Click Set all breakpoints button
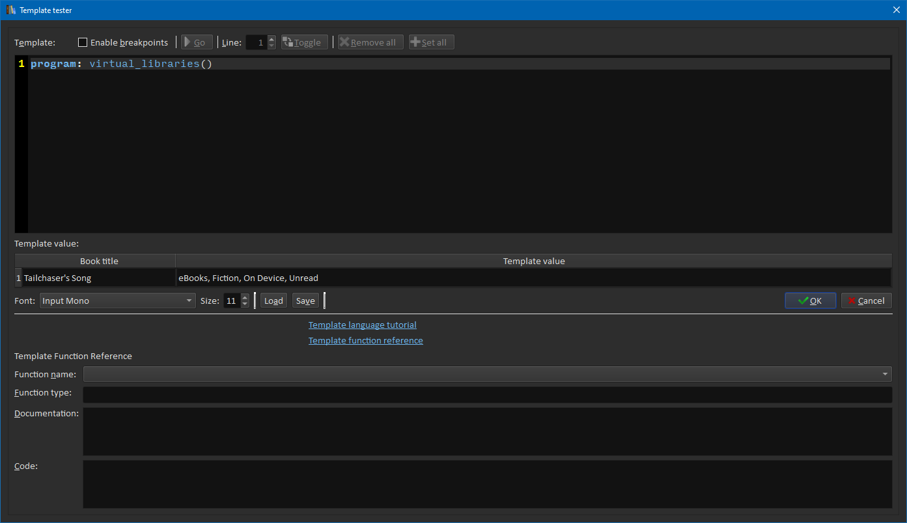 pos(432,42)
